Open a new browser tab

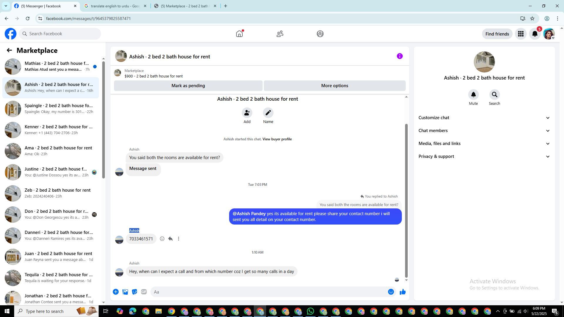tap(226, 6)
